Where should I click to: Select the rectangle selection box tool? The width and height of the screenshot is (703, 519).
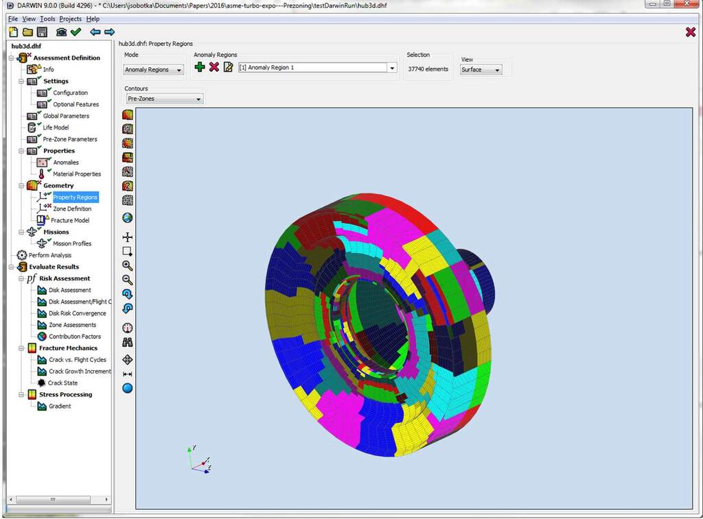(127, 251)
